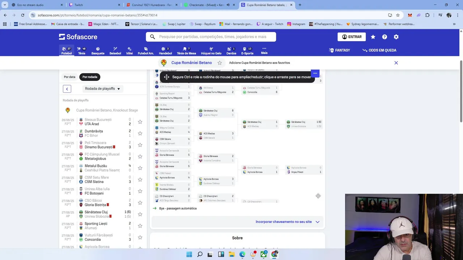Image resolution: width=463 pixels, height=260 pixels.
Task: Open the Windows Start menu
Action: point(189,254)
